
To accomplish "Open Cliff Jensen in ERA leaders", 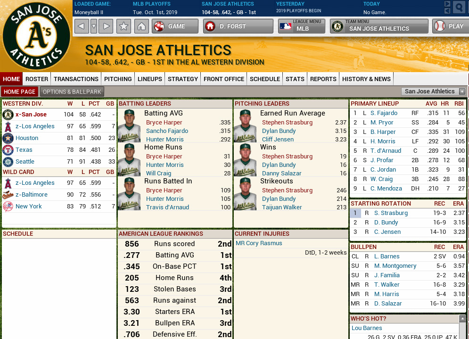I will [278, 139].
